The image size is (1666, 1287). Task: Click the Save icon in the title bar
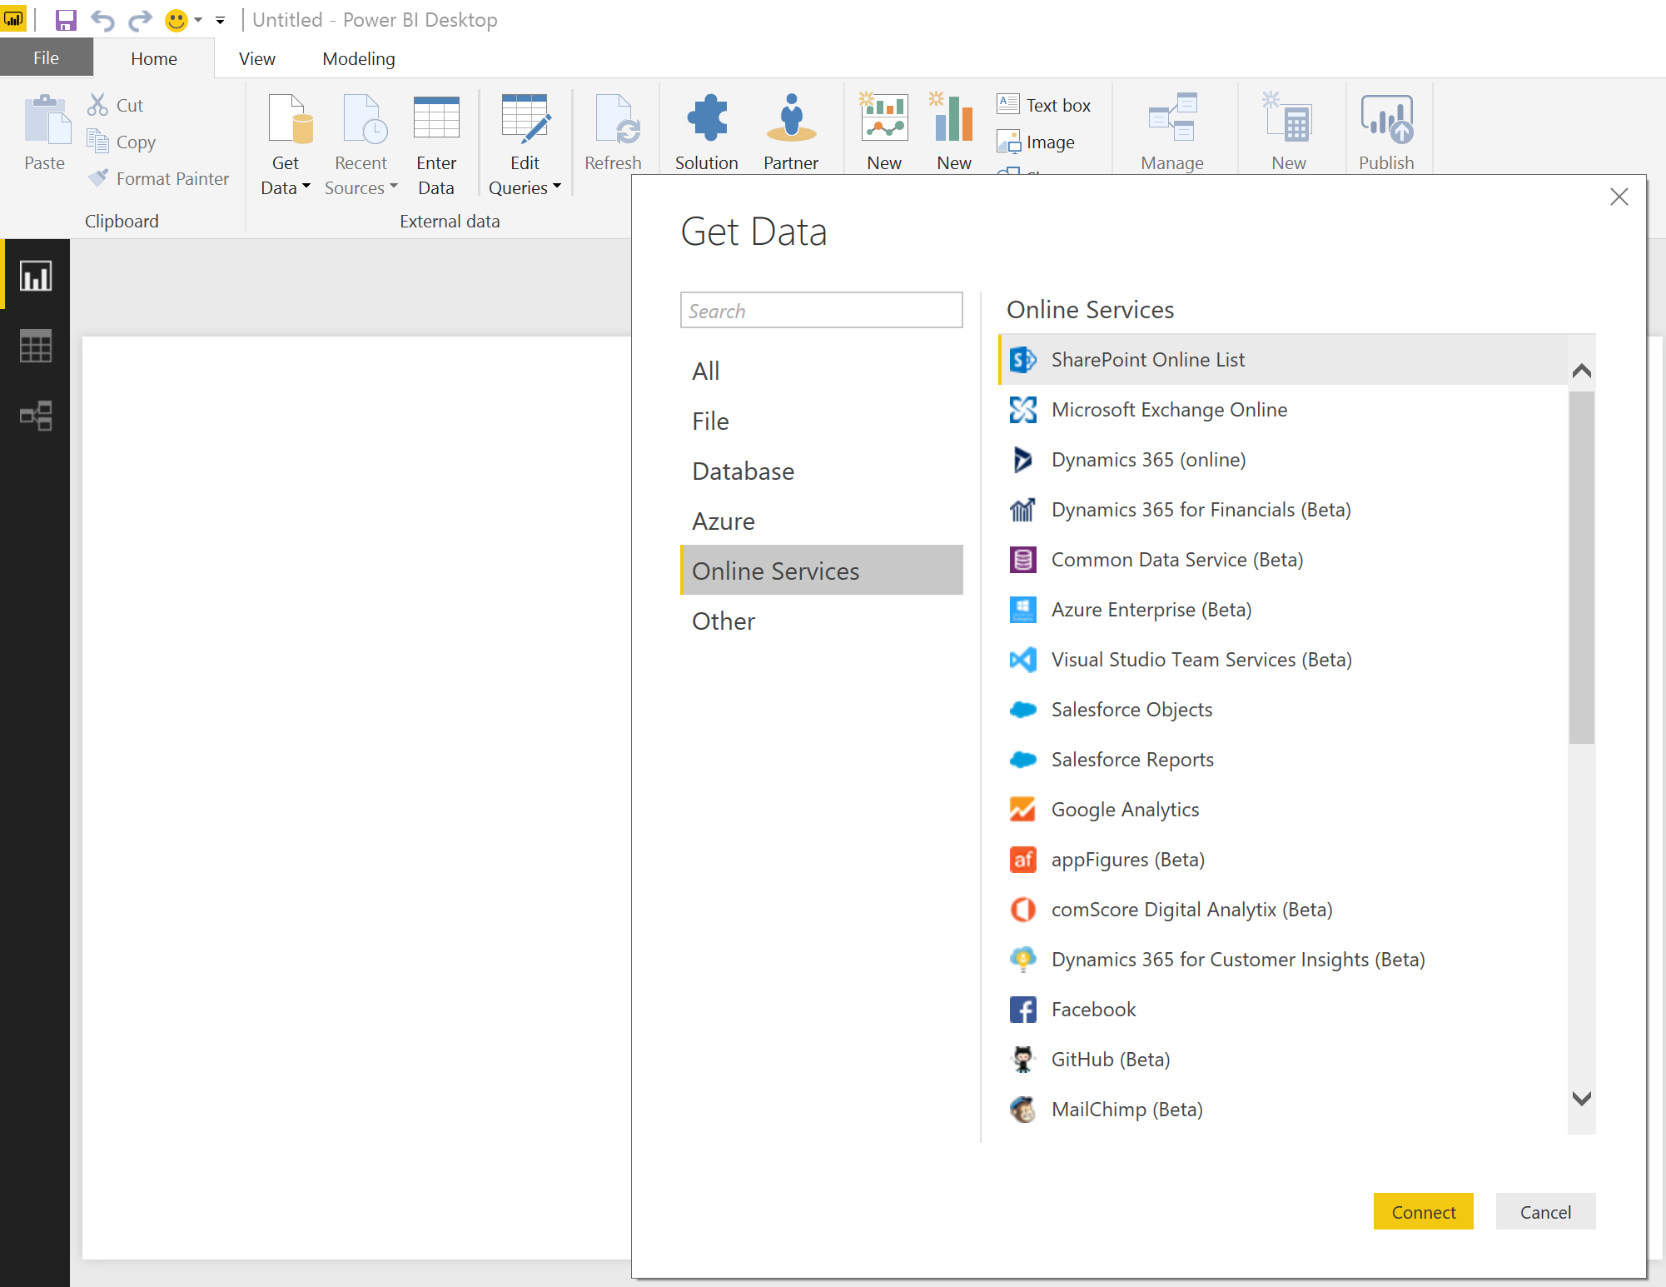66,20
